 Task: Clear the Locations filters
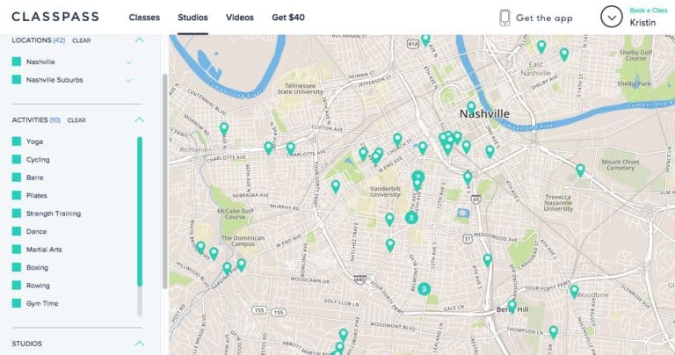pyautogui.click(x=82, y=40)
